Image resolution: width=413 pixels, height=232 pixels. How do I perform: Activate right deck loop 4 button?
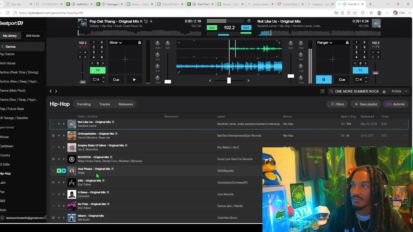(x=358, y=80)
